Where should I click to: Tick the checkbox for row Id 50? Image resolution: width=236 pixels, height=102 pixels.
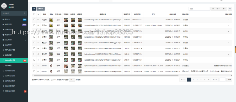(34, 25)
